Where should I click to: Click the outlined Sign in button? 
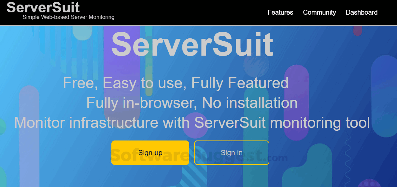click(232, 153)
